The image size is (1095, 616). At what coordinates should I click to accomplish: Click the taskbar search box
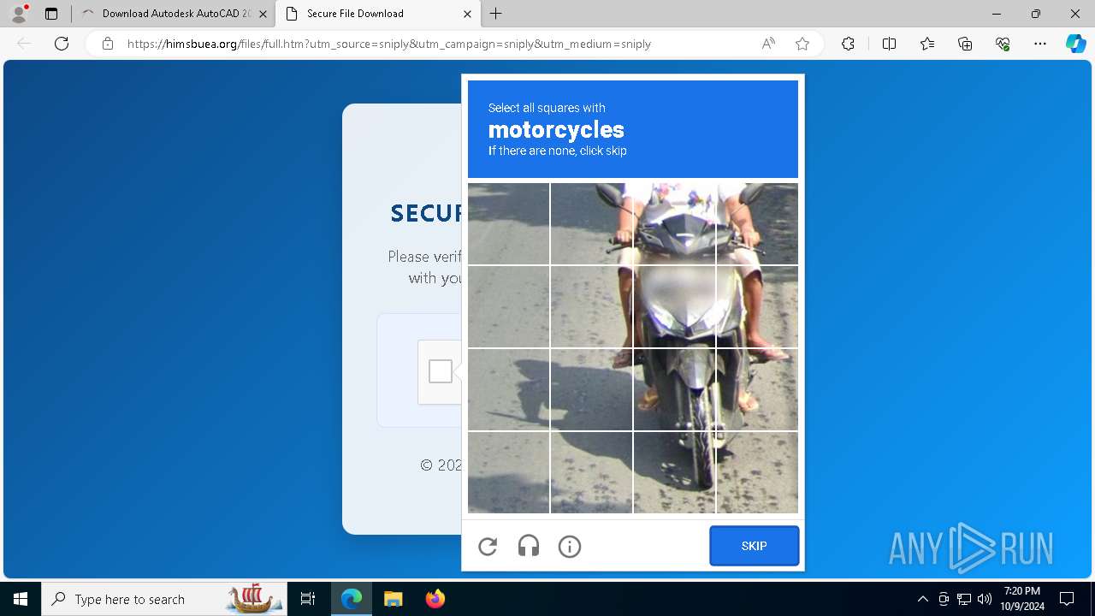(166, 599)
